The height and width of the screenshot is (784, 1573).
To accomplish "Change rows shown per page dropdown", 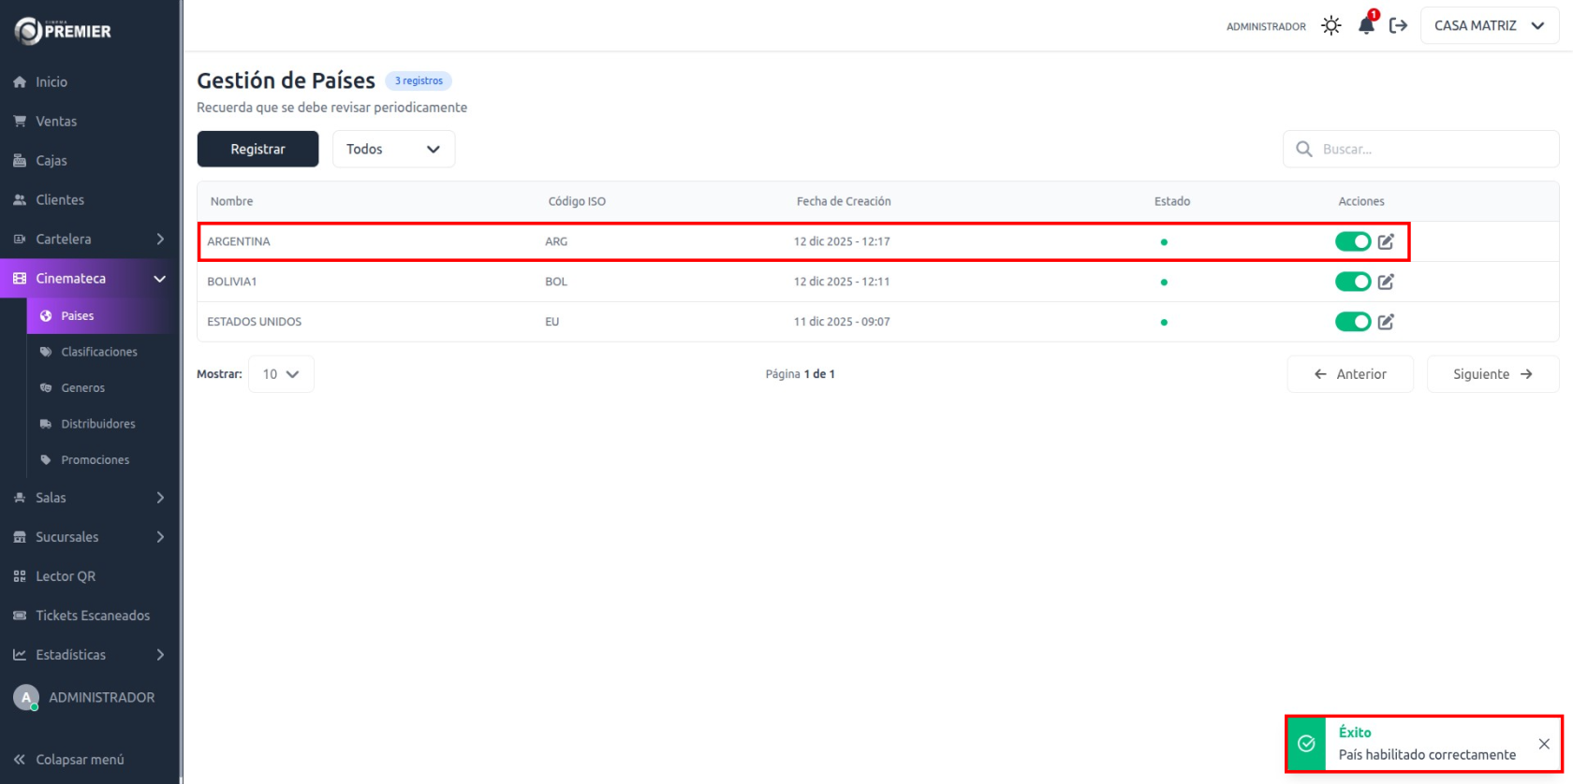I will click(x=281, y=374).
